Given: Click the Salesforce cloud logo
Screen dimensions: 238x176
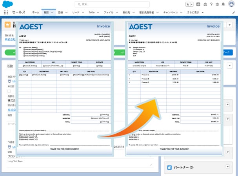Looking at the screenshot, I should 7,4.
